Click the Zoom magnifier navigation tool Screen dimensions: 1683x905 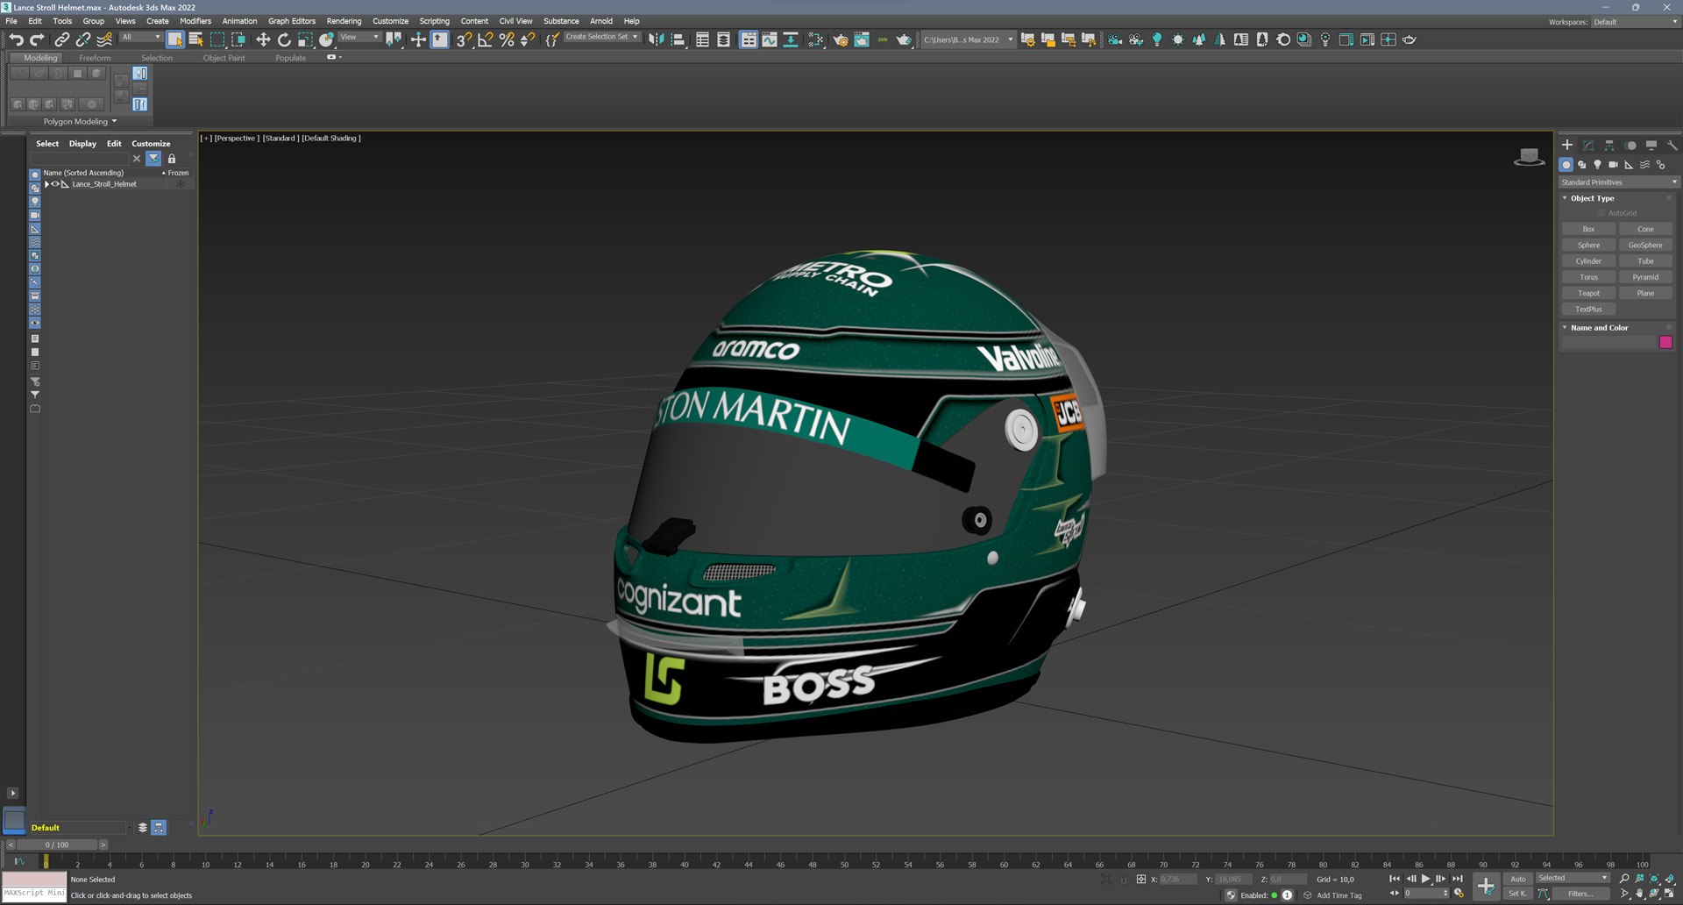(x=1624, y=879)
